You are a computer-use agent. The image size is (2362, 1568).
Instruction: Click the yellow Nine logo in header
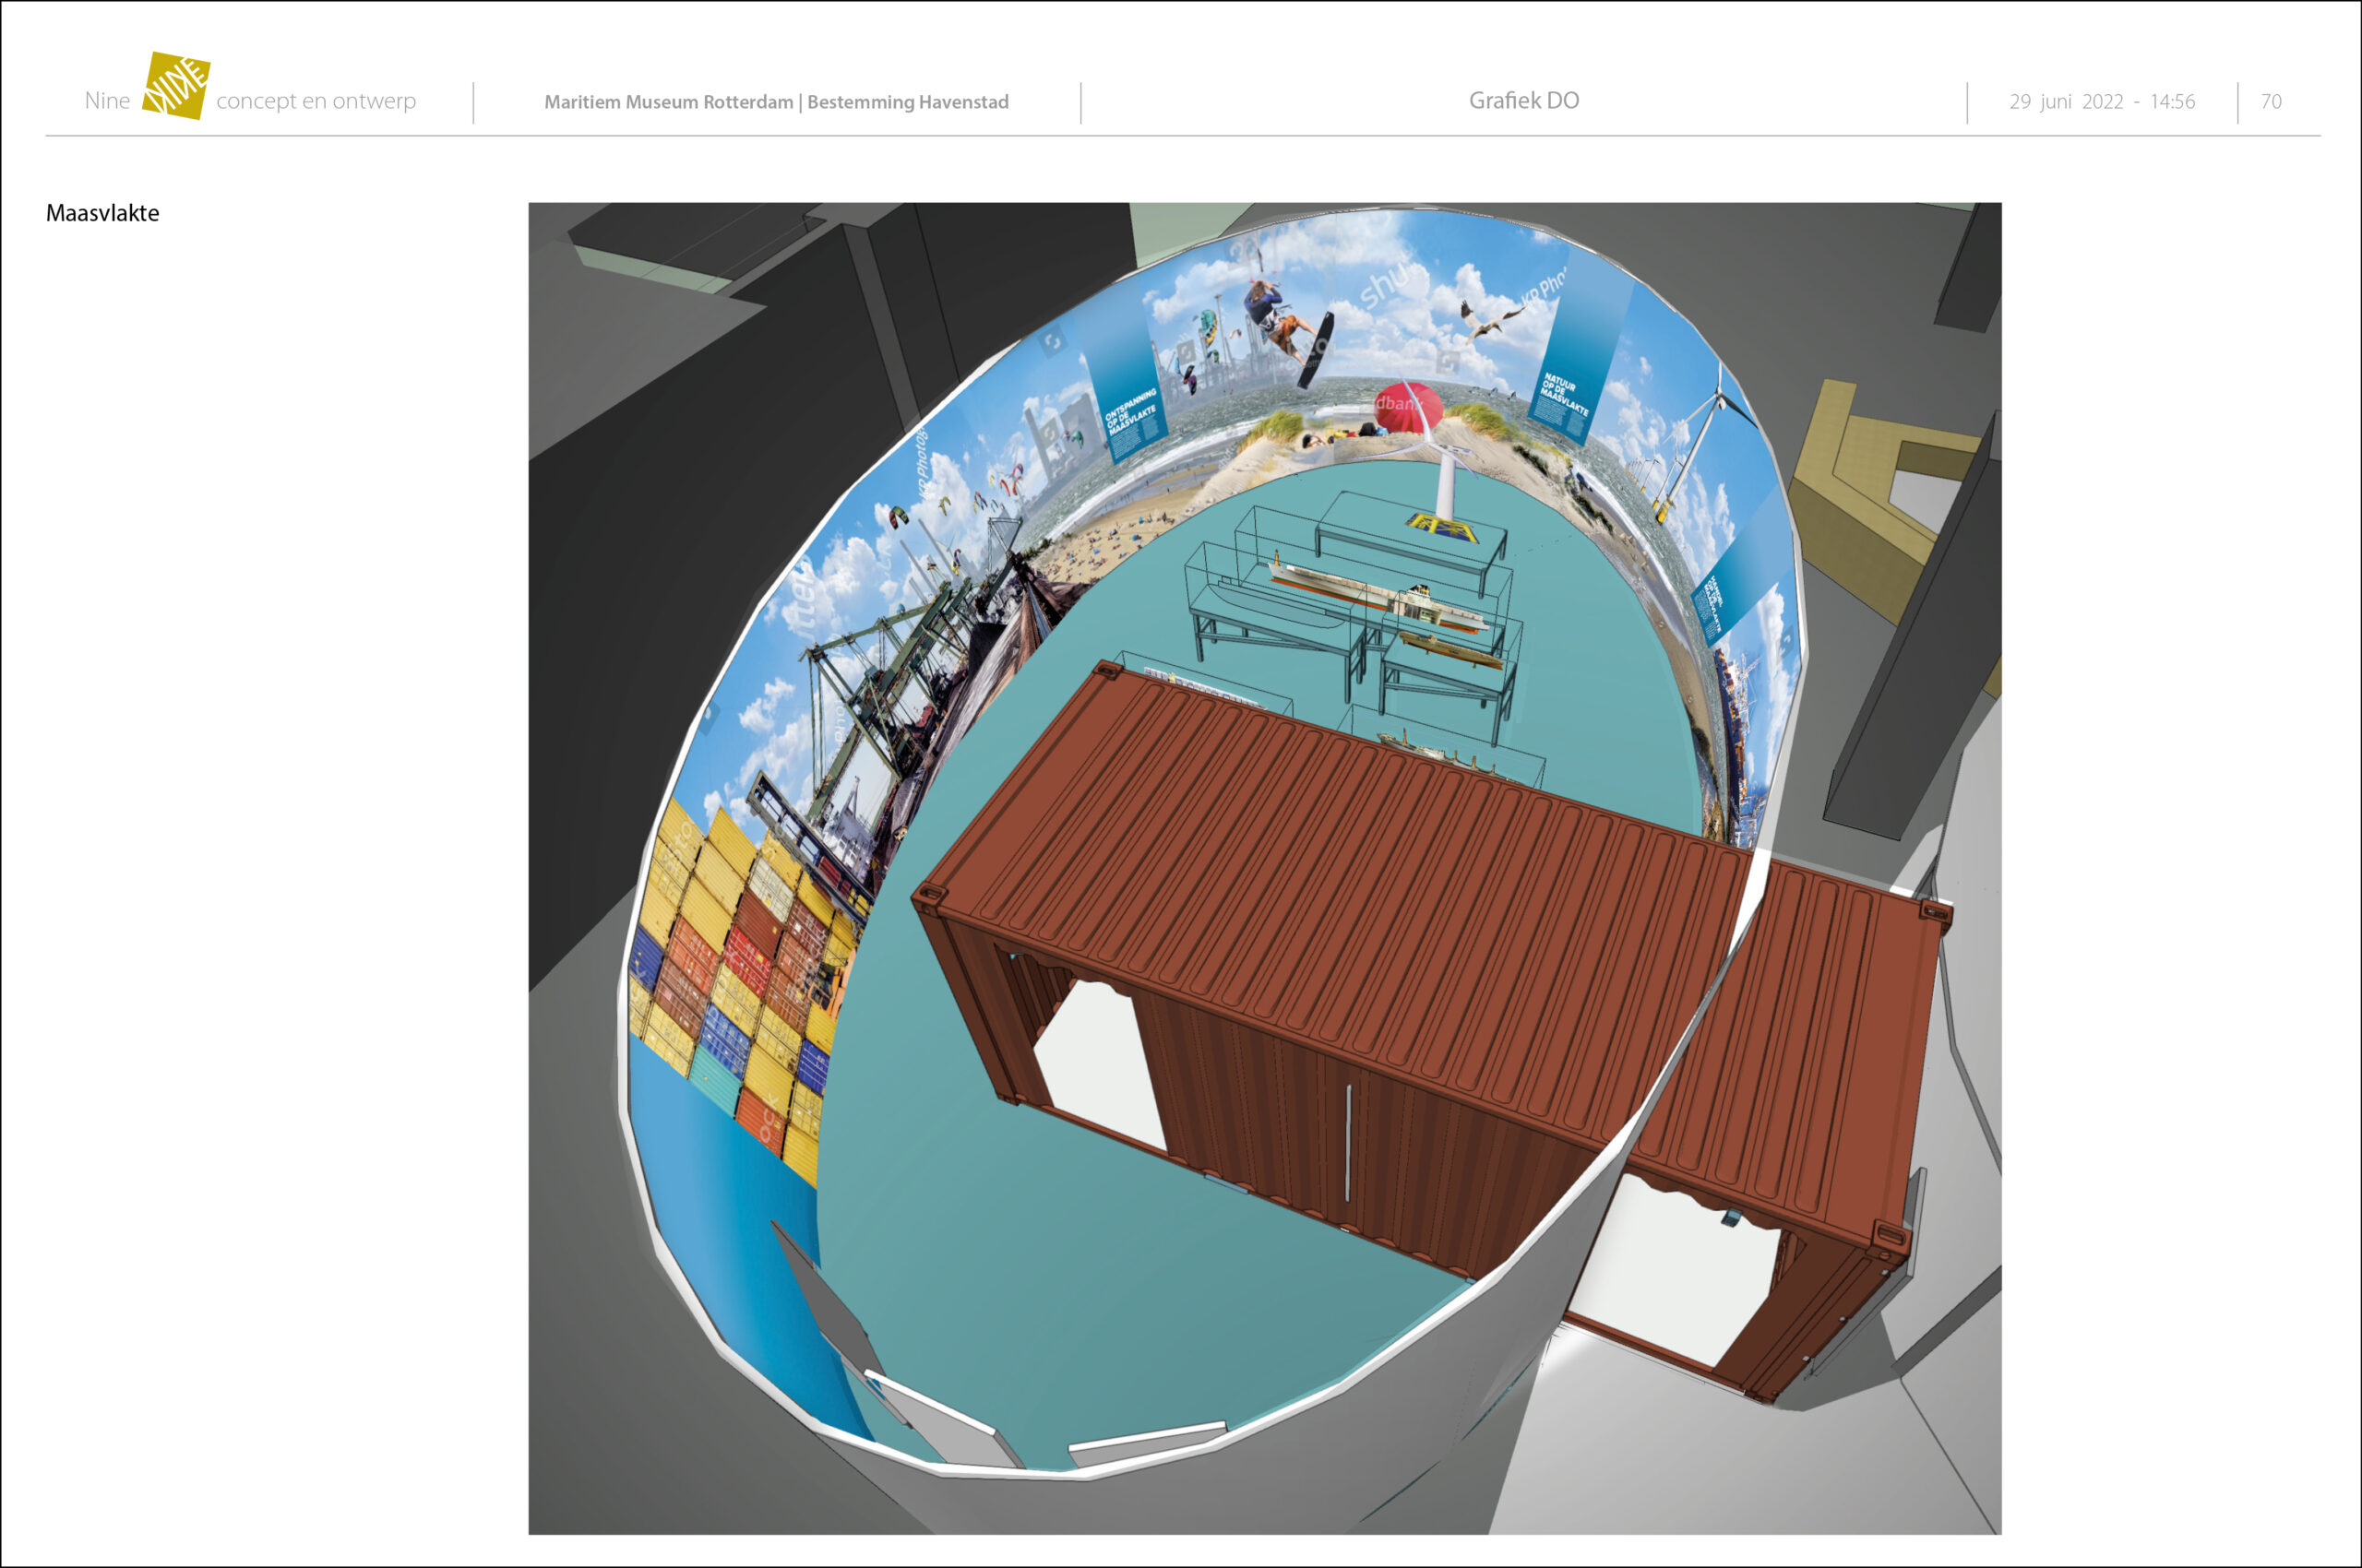click(x=176, y=86)
